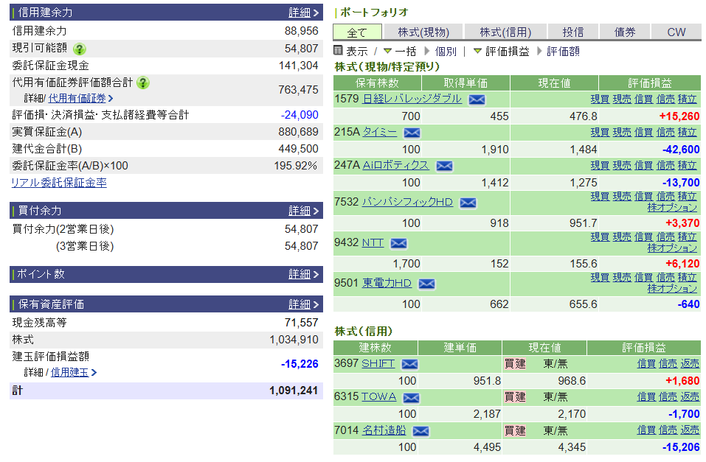Open the help icon for 現引可能額
Image resolution: width=706 pixels, height=462 pixels.
(80, 49)
